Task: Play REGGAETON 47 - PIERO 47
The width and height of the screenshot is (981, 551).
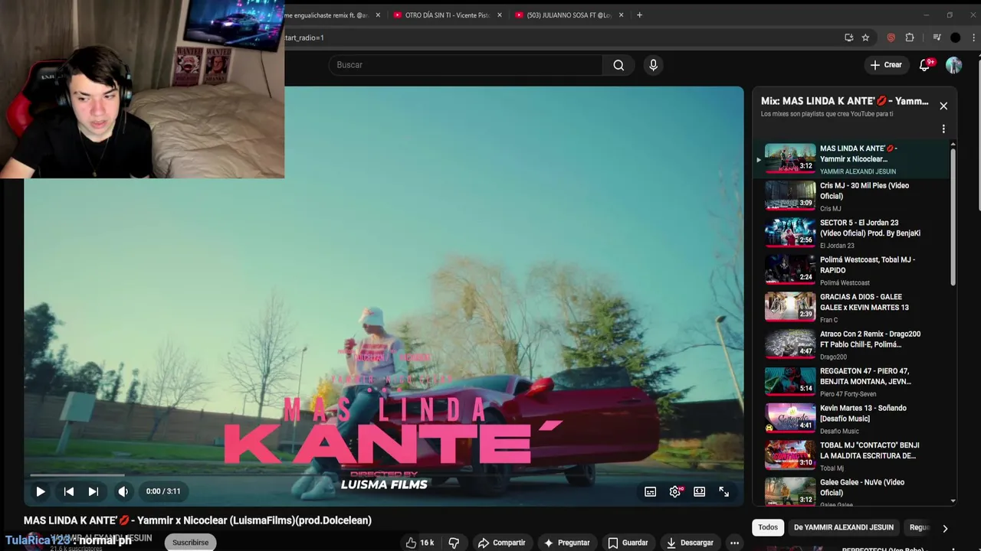Action: click(x=850, y=382)
